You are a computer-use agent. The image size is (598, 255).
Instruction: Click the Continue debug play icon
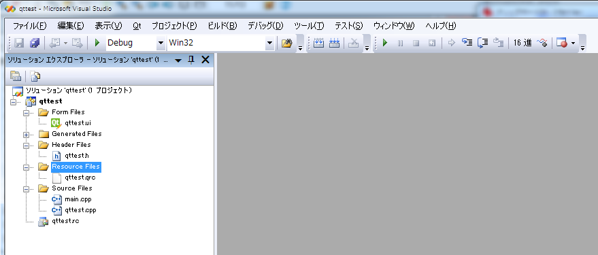tap(385, 43)
